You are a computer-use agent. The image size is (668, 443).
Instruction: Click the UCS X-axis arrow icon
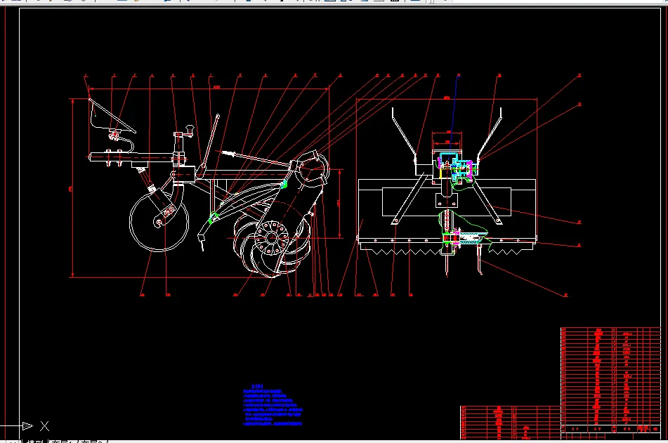pyautogui.click(x=27, y=425)
